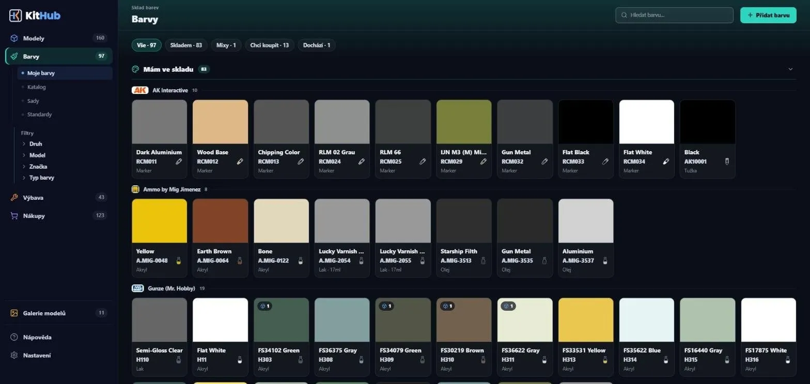Open the Aluminium A.MIG-3537 card

tap(586, 238)
